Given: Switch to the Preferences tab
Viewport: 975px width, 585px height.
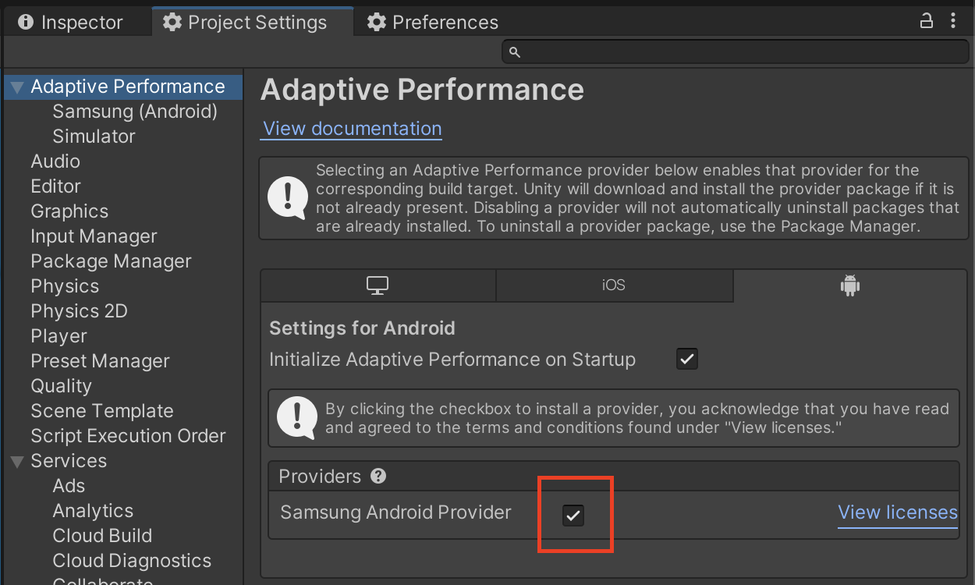Looking at the screenshot, I should click(431, 22).
